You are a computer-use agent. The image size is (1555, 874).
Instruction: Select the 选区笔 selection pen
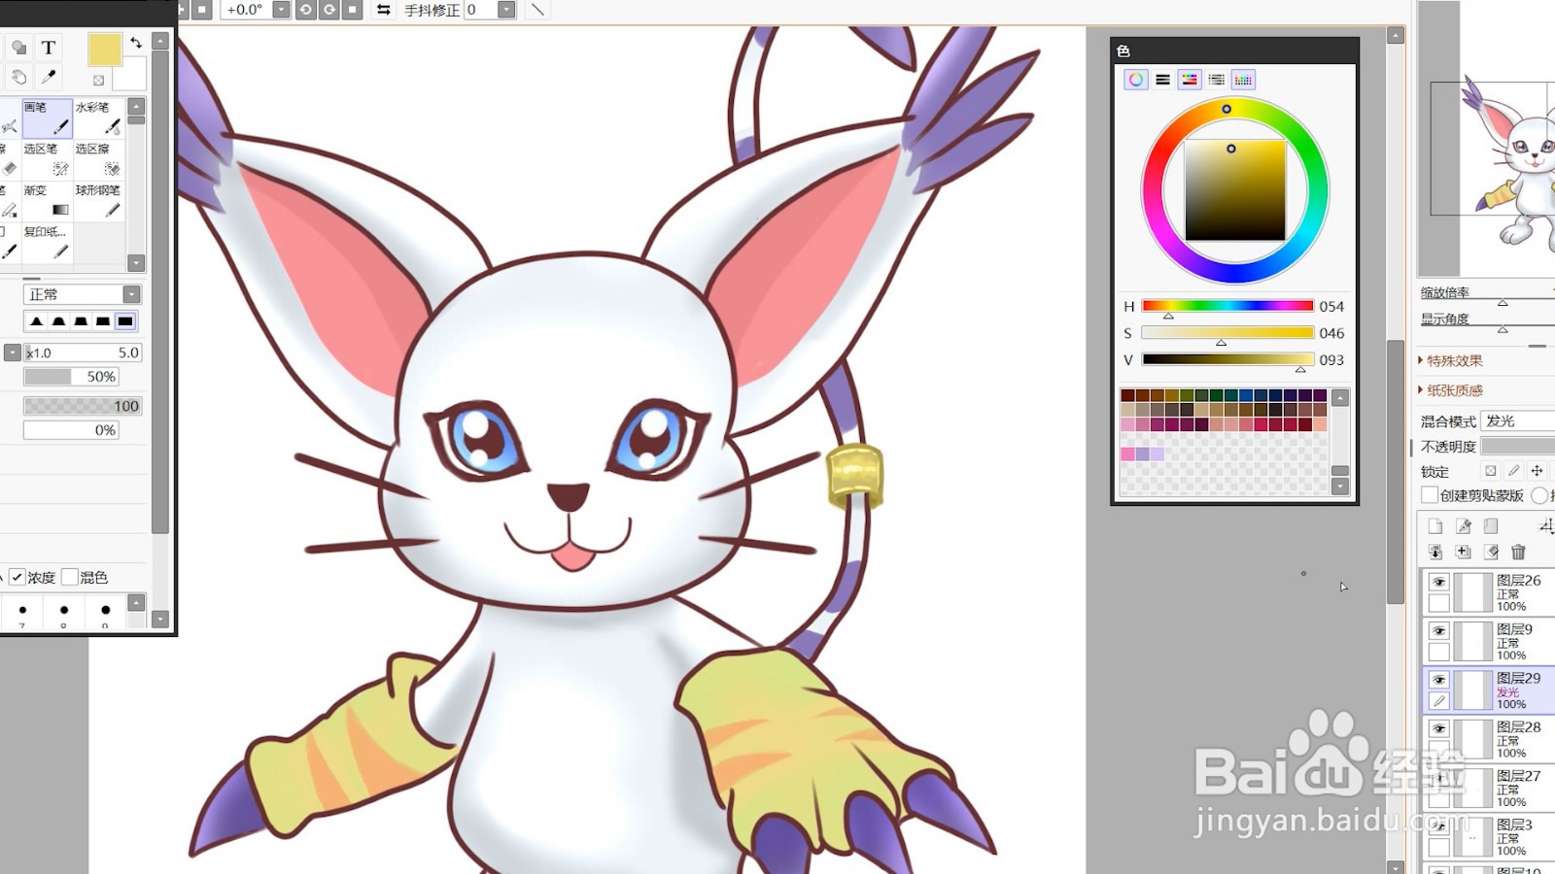pos(48,159)
